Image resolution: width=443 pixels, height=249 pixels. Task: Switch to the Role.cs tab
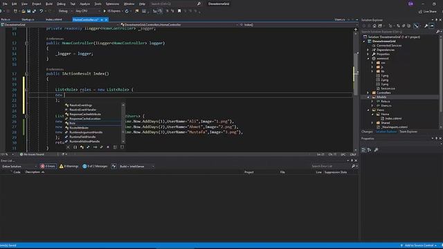point(6,19)
